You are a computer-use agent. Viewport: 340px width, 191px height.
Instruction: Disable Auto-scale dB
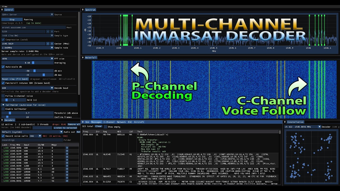(x=3, y=67)
